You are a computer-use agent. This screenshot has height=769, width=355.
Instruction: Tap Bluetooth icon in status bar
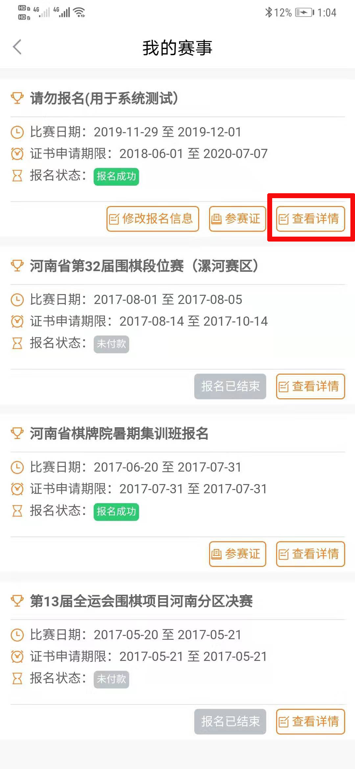(269, 12)
